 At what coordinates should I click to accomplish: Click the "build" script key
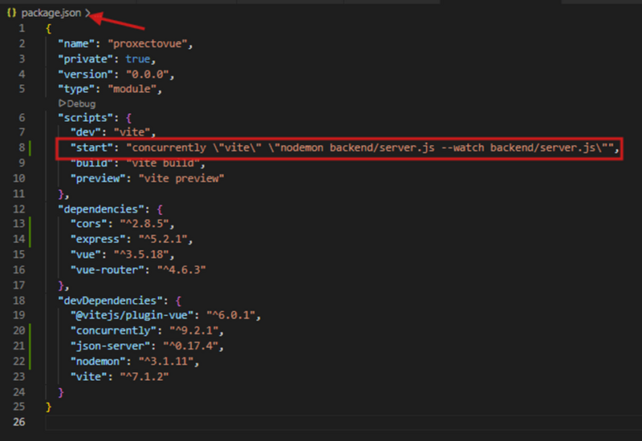91,164
